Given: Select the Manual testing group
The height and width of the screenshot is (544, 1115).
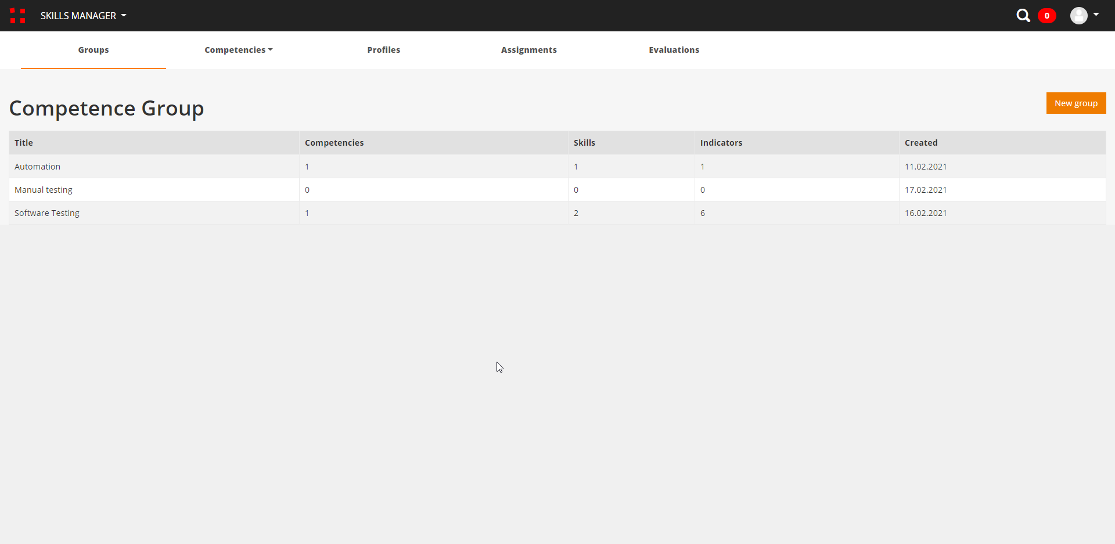Looking at the screenshot, I should tap(44, 190).
